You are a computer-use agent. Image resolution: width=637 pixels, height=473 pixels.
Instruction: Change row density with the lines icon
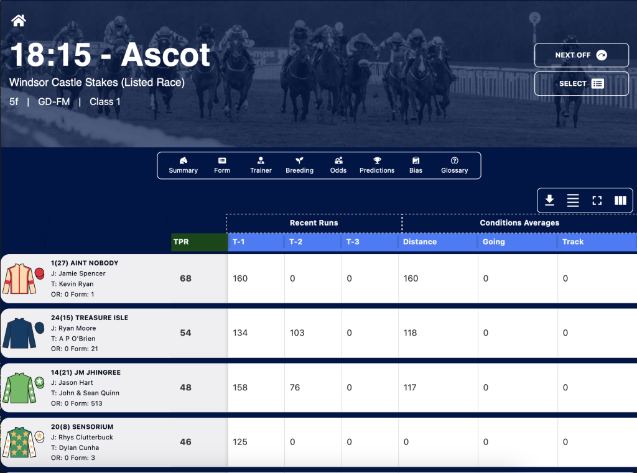click(573, 200)
